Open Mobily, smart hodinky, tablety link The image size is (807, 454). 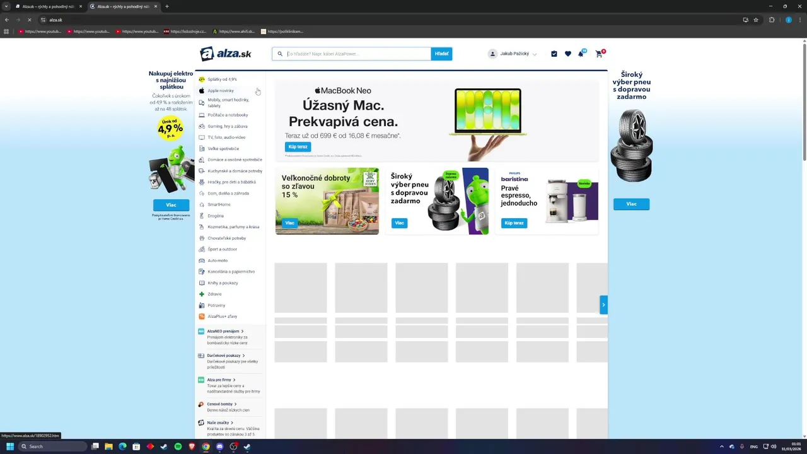point(228,103)
